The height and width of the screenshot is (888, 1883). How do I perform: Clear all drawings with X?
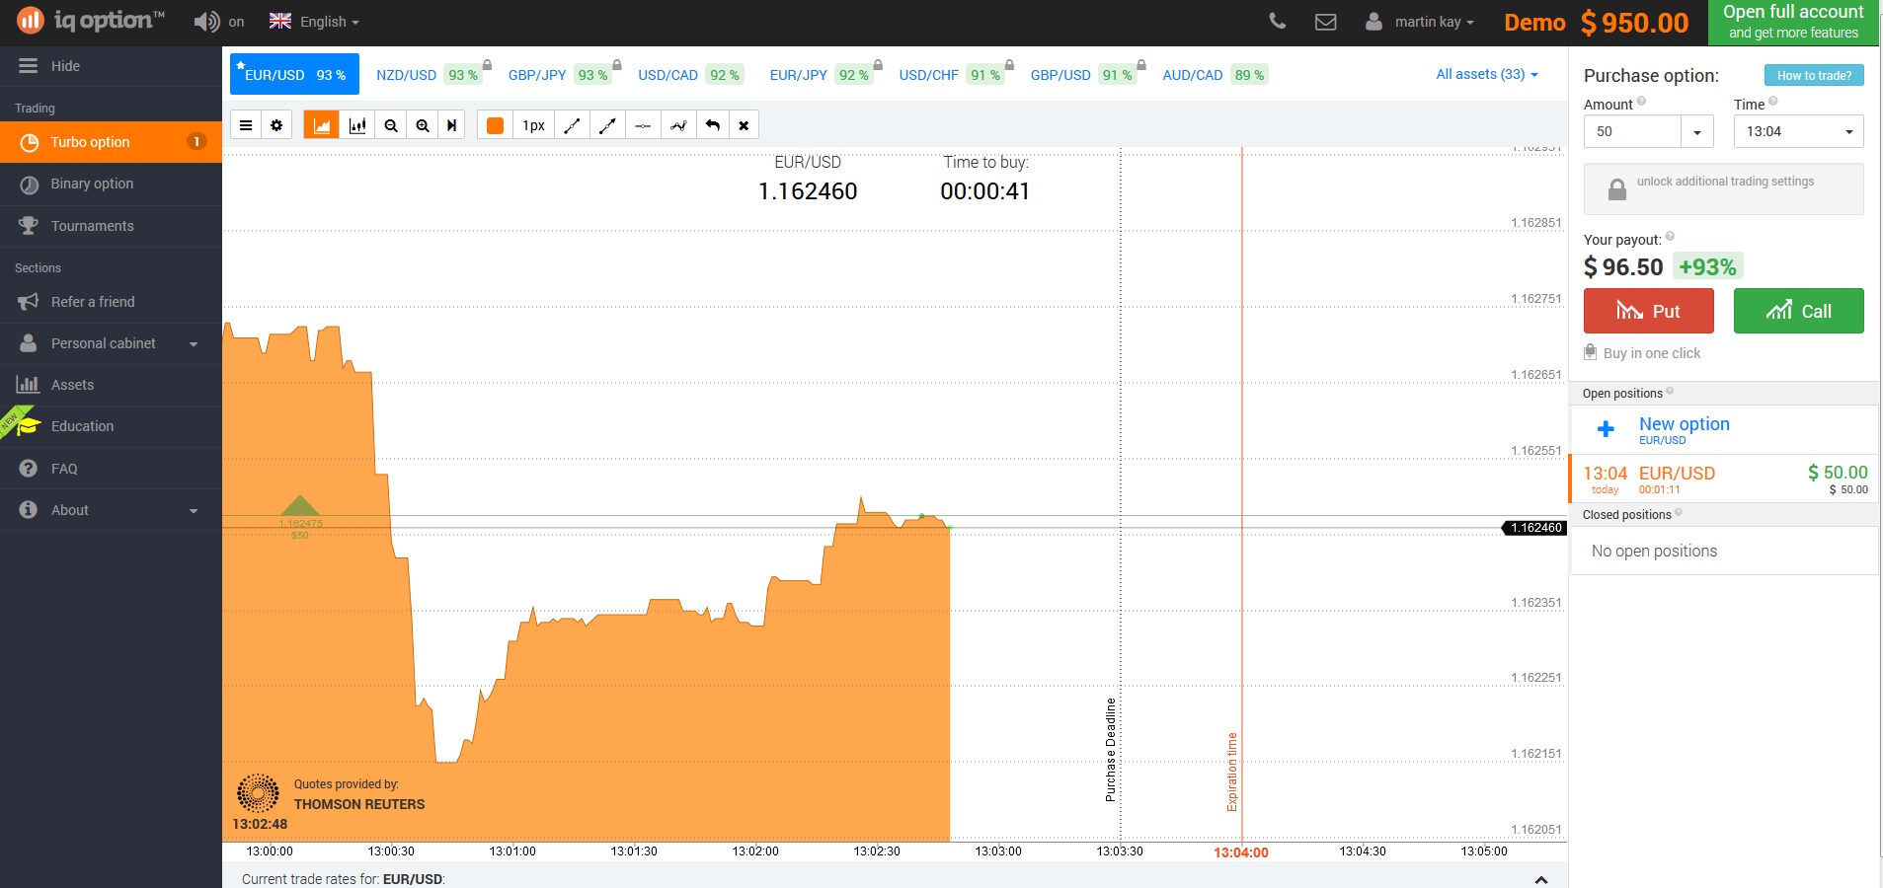[744, 125]
